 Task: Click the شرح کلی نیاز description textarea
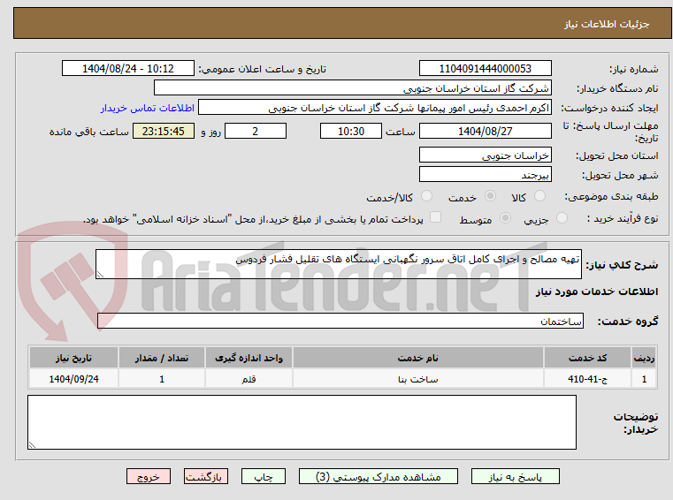tap(338, 264)
